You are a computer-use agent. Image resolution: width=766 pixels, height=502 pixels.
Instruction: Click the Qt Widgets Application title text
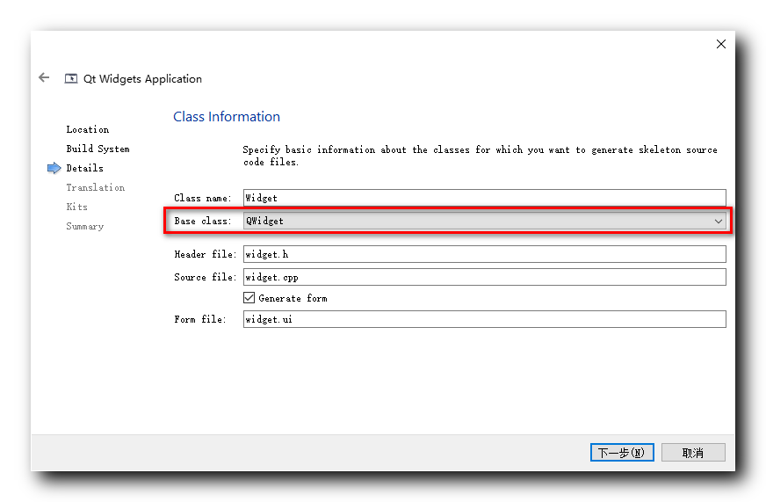[x=142, y=79]
